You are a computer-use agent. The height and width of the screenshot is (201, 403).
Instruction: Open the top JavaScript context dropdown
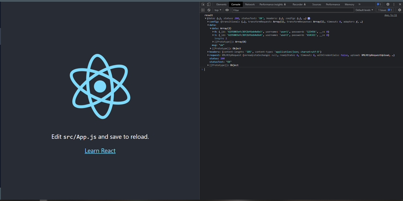point(218,10)
